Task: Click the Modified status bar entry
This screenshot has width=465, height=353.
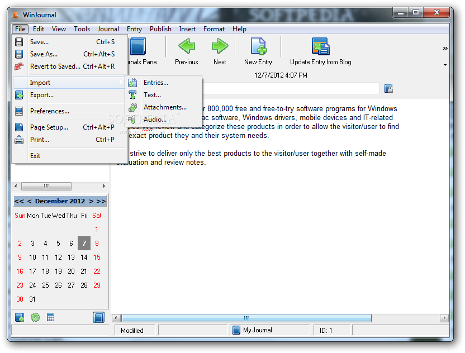Action: [132, 331]
